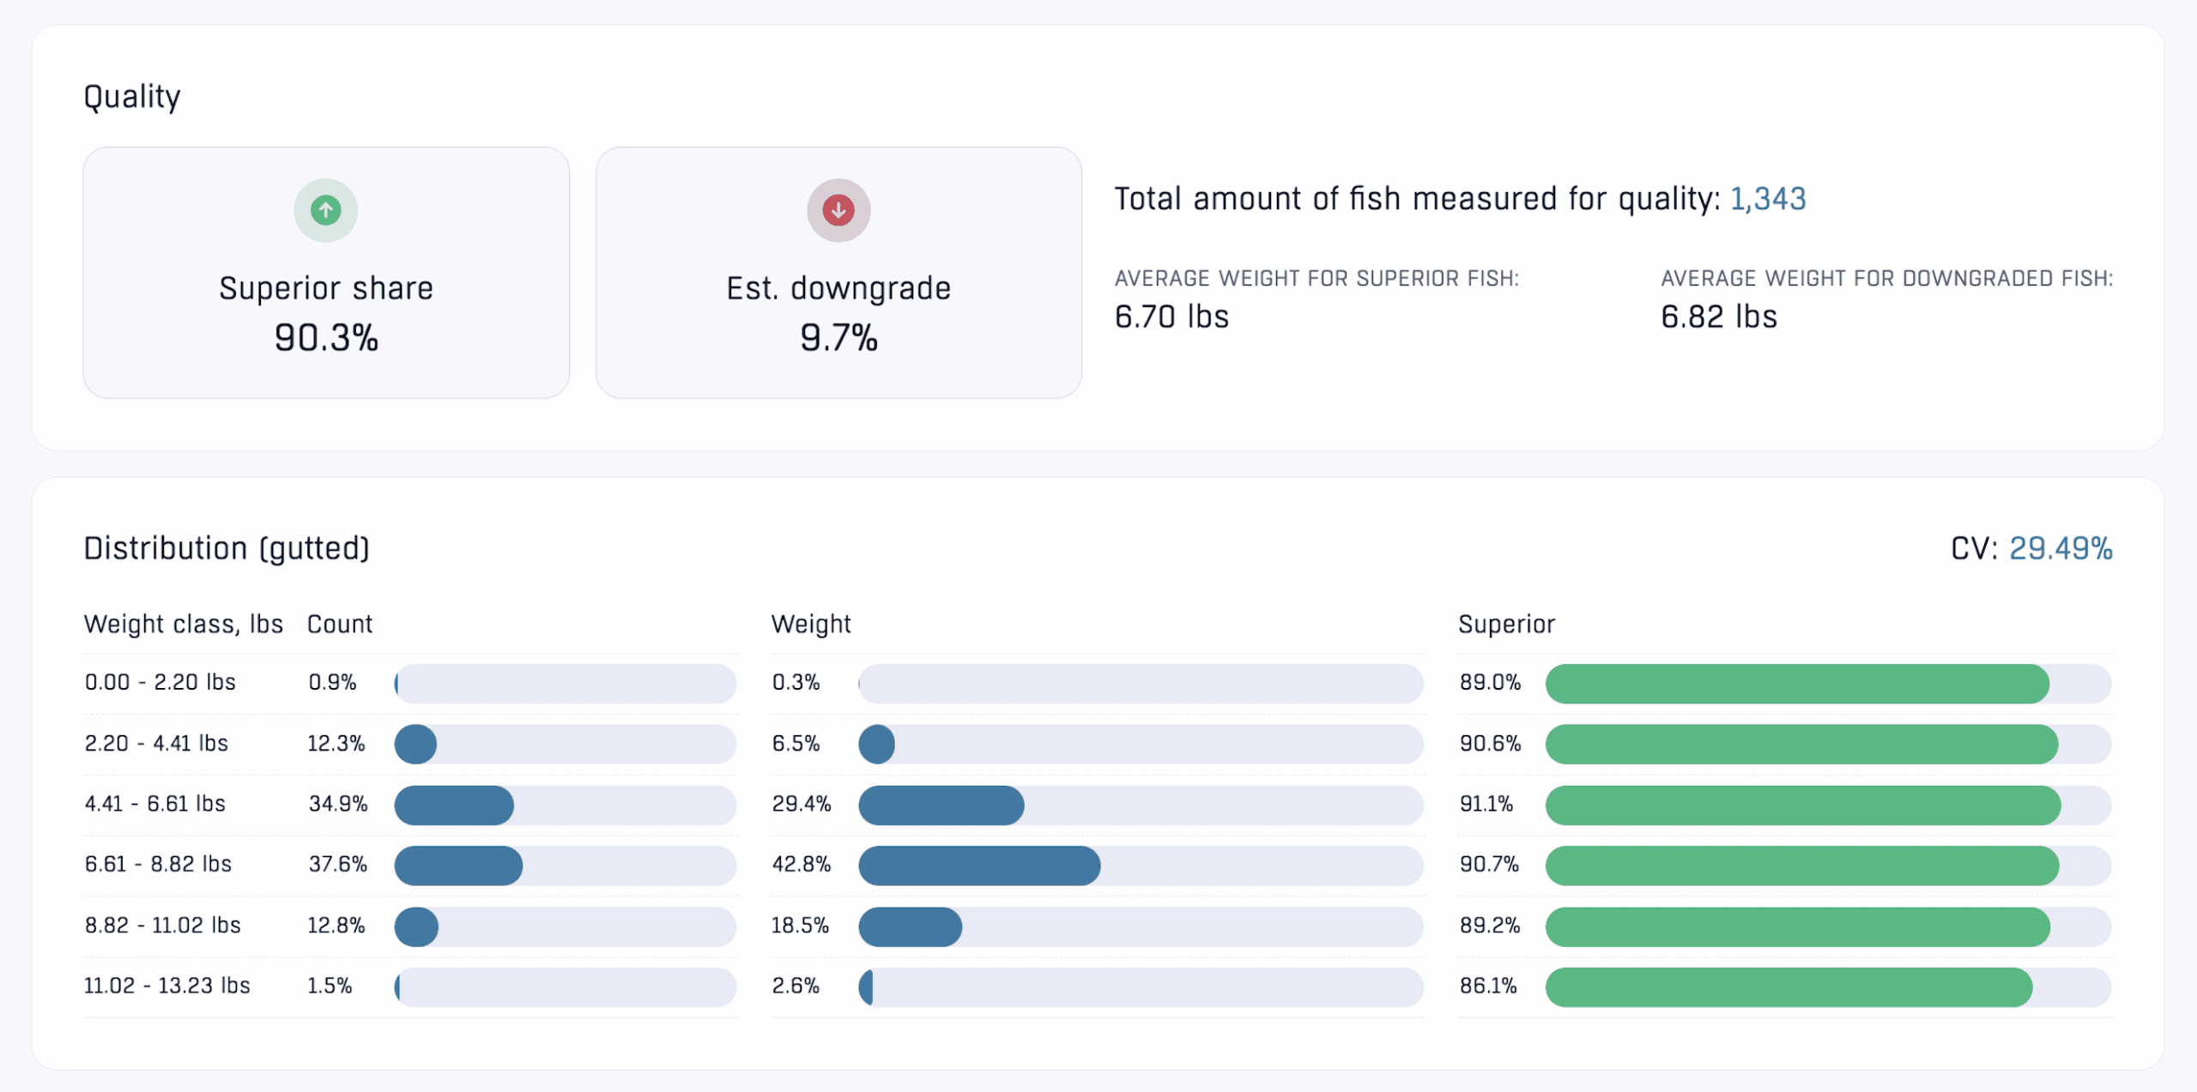Click the Weight column header
2197x1092 pixels.
coord(811,624)
